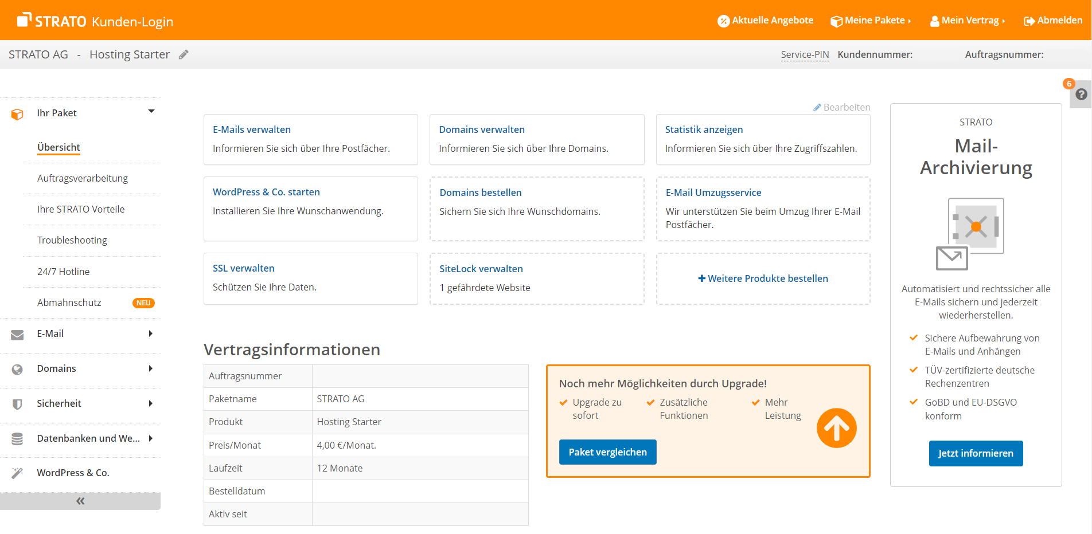This screenshot has height=534, width=1092.
Task: Click the percent icon beside Aktuelle Angebote
Action: coord(723,21)
